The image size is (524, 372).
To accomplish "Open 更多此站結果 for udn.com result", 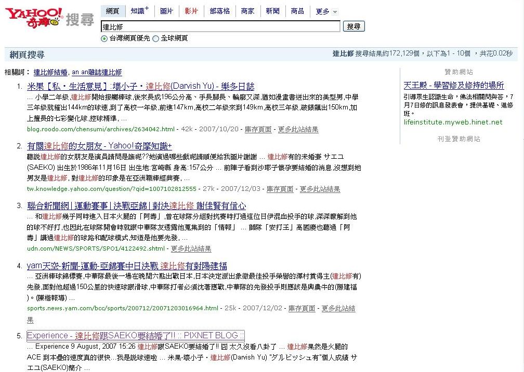I will tap(191, 249).
